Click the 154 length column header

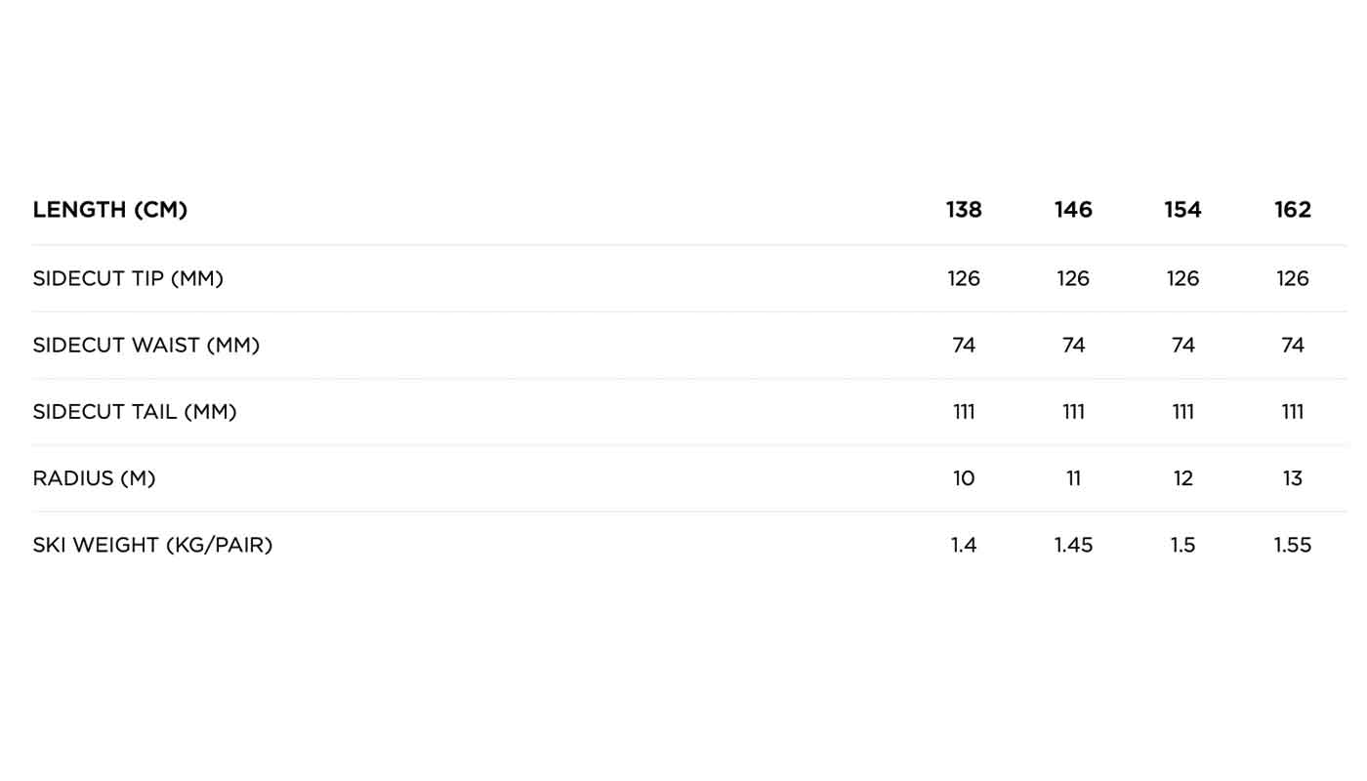[1182, 210]
